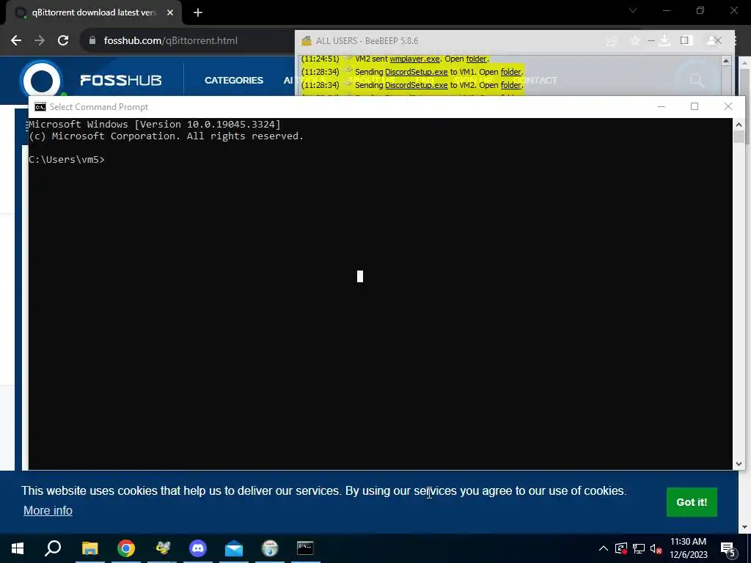Bookmark this page with star icon
The width and height of the screenshot is (751, 563).
point(635,41)
